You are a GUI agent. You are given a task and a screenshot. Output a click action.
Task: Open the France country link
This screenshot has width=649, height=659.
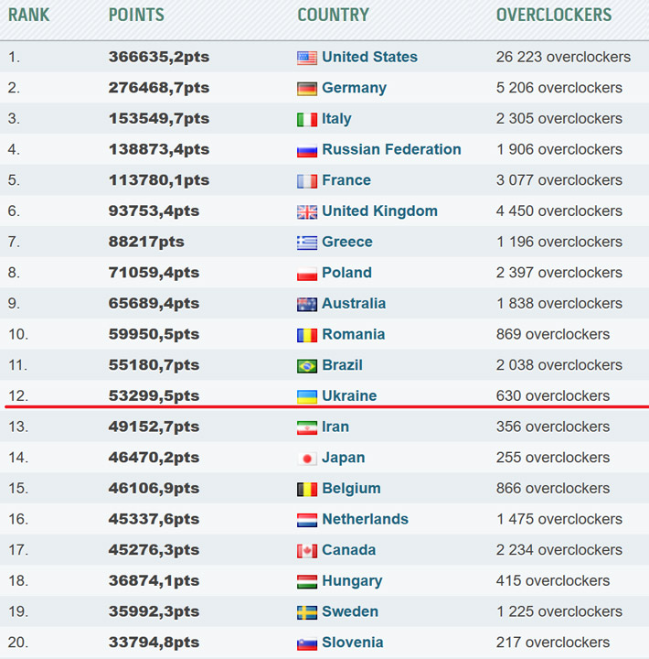(x=346, y=180)
